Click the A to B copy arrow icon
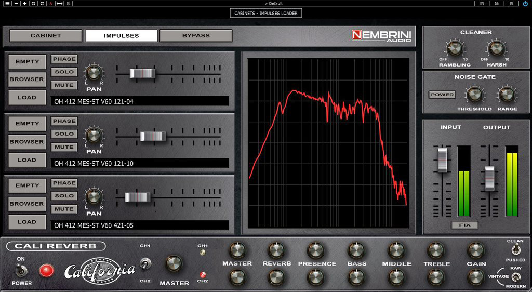Screen dimensions: 532x292 click(x=59, y=4)
